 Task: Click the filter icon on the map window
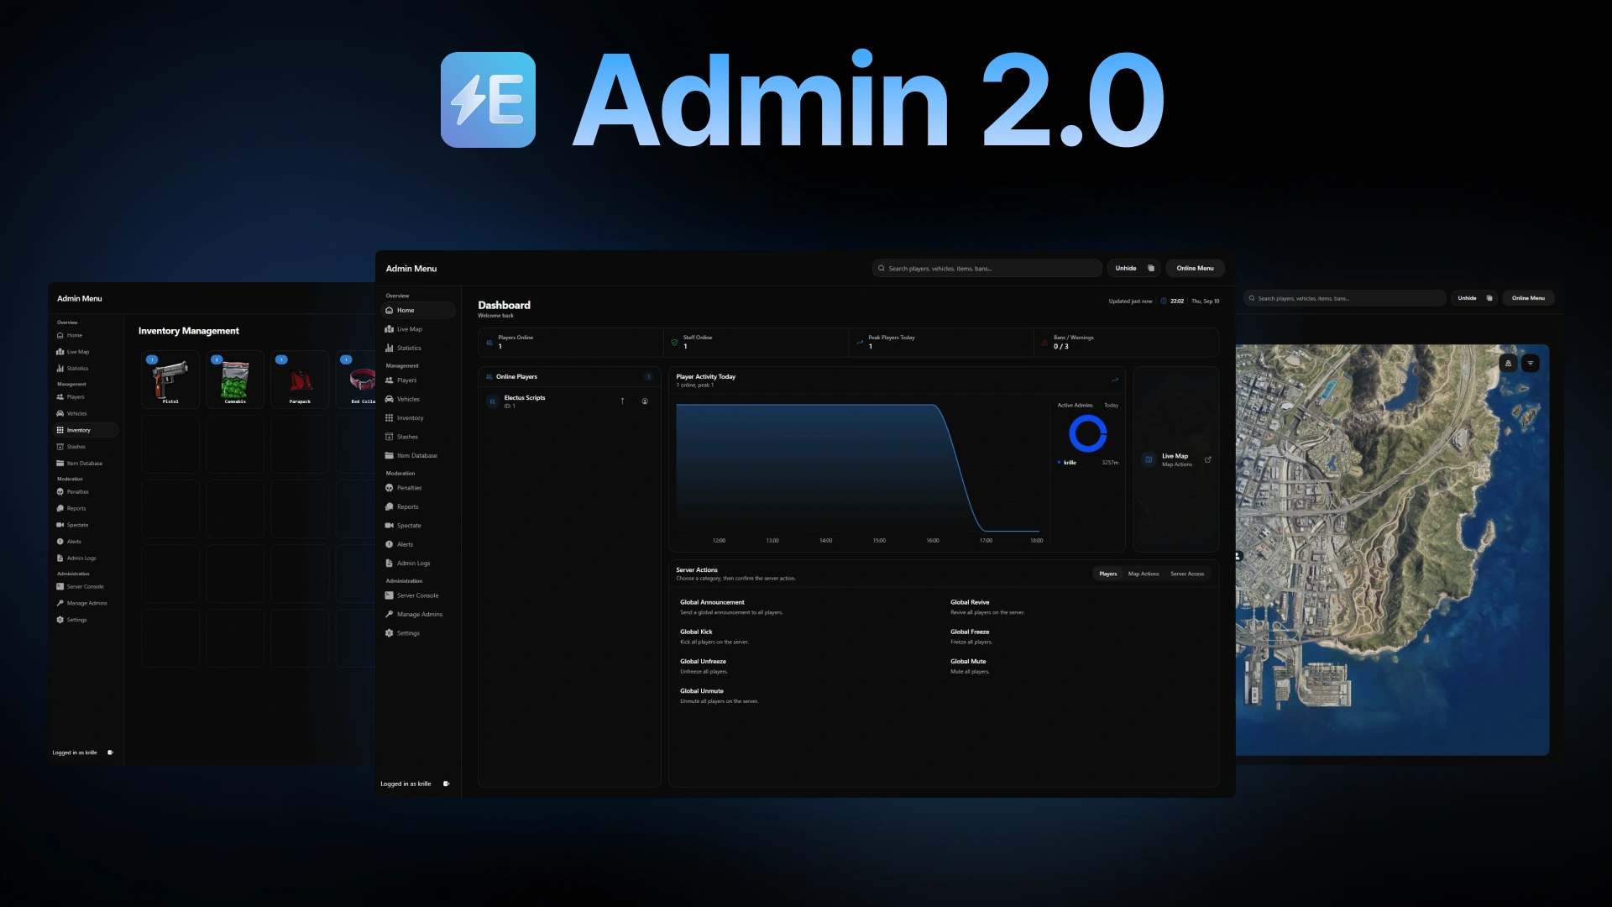(x=1531, y=363)
